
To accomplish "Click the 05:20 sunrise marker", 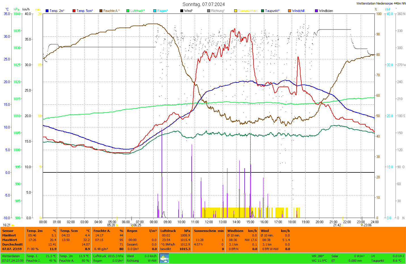I will [111, 225].
